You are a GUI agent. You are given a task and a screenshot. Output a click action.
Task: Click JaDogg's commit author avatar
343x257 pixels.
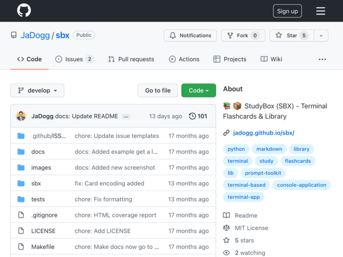[x=21, y=116]
